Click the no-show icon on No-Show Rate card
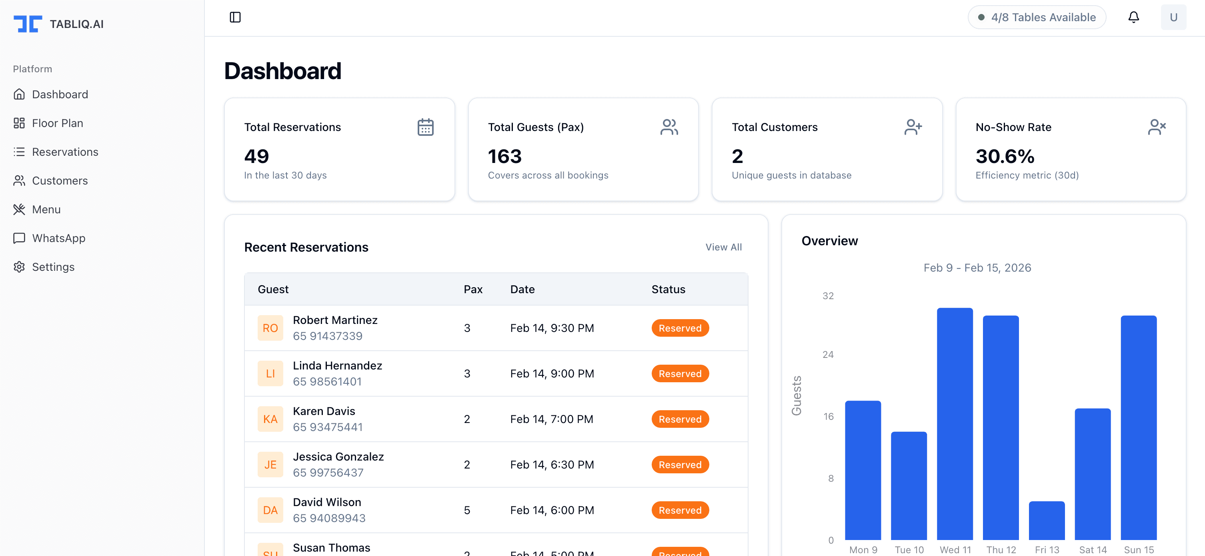 [x=1157, y=127]
